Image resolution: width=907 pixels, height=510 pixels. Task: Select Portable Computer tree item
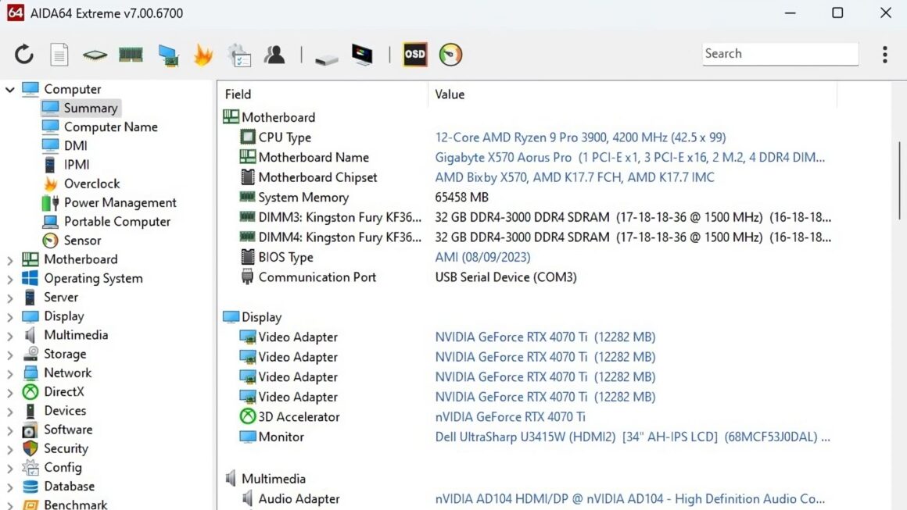[x=117, y=222]
